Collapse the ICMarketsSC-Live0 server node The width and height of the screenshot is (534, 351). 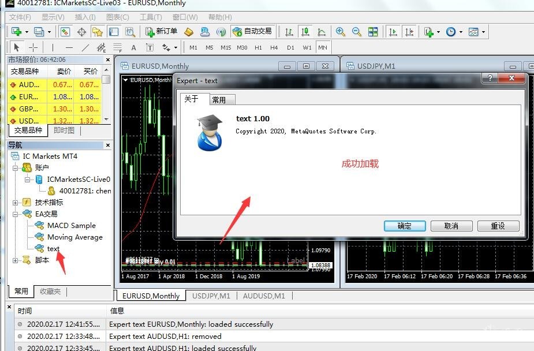pos(27,180)
